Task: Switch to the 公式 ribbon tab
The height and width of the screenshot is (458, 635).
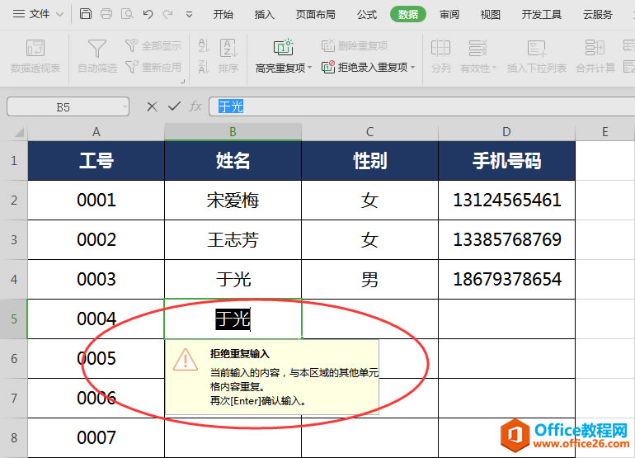Action: [x=367, y=14]
